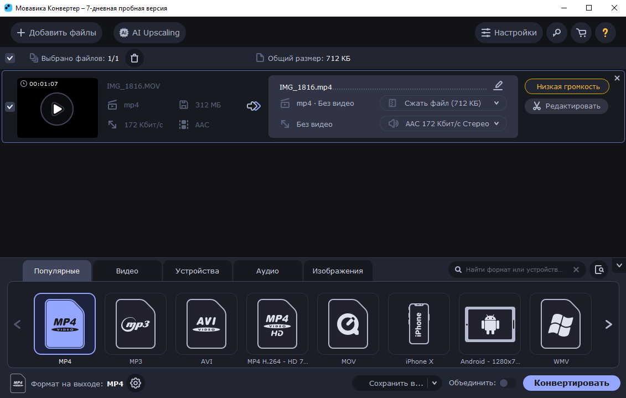The width and height of the screenshot is (626, 398).
Task: Uncheck the IMG_1816.MOV file checkbox
Action: (x=10, y=107)
